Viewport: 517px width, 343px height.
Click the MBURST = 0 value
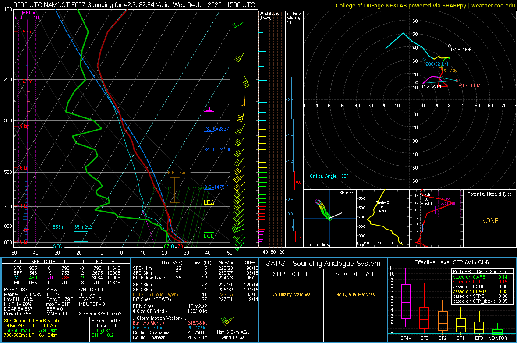[x=92, y=304]
